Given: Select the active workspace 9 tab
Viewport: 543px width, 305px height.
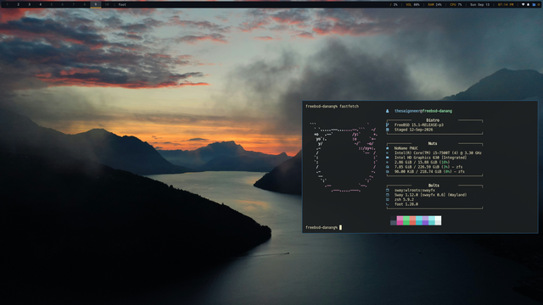Looking at the screenshot, I should [96, 4].
